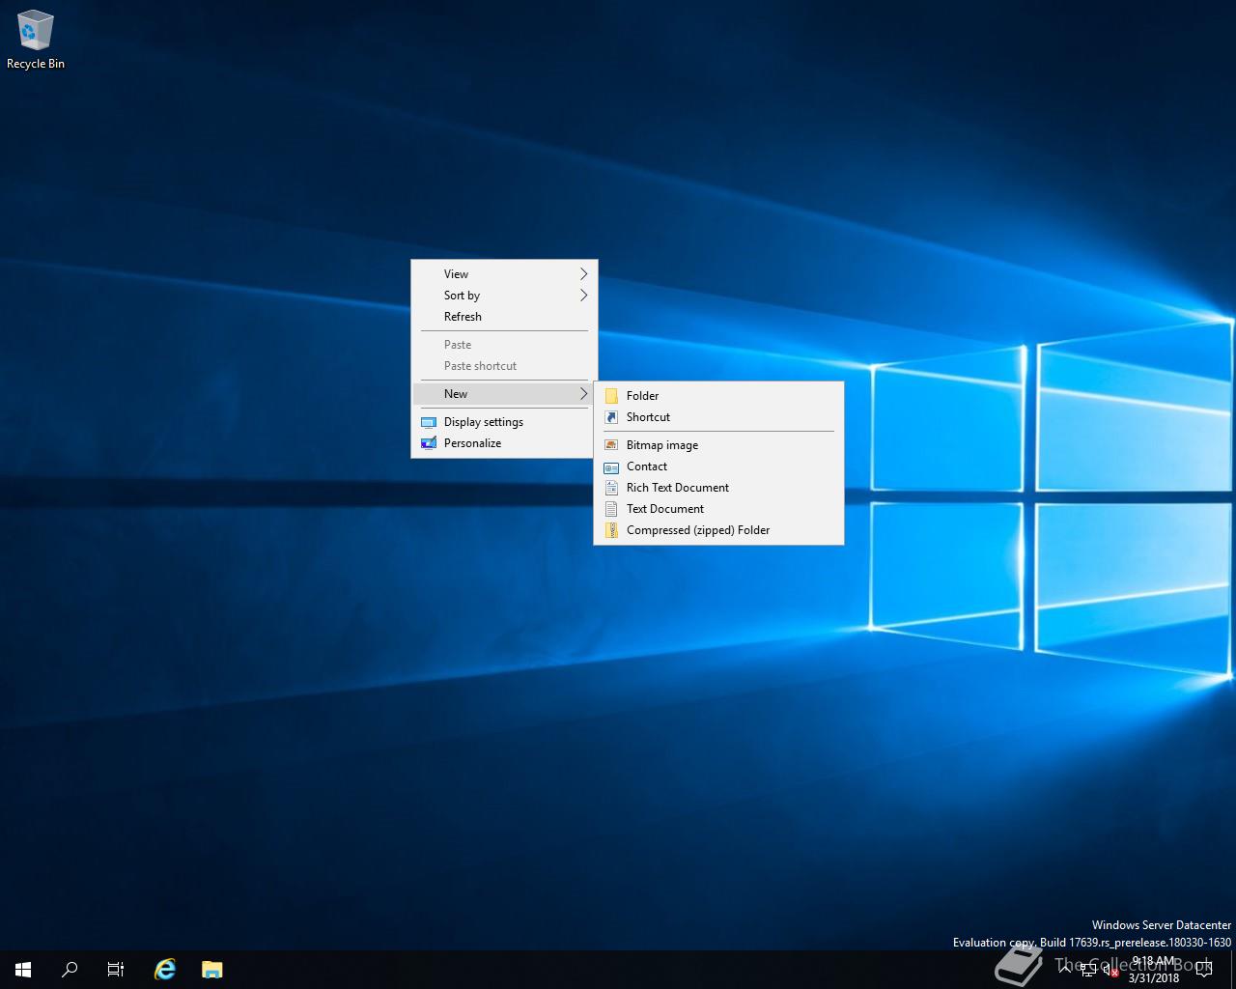The width and height of the screenshot is (1236, 989).
Task: Open the View submenu
Action: (x=504, y=274)
